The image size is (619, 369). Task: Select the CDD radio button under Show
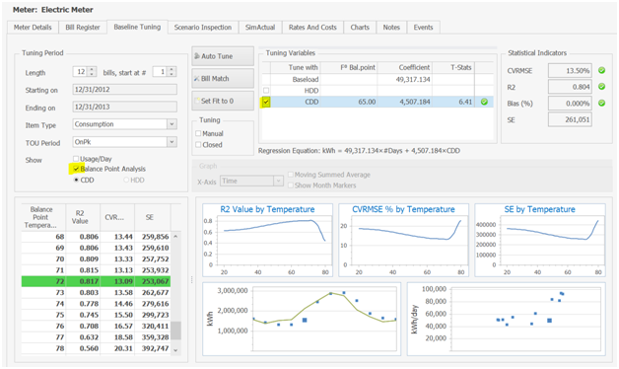pyautogui.click(x=76, y=180)
